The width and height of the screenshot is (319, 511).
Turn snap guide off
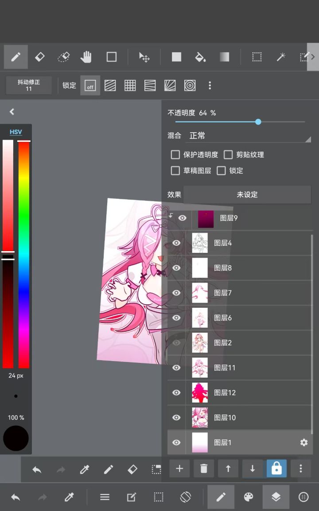[x=90, y=85]
